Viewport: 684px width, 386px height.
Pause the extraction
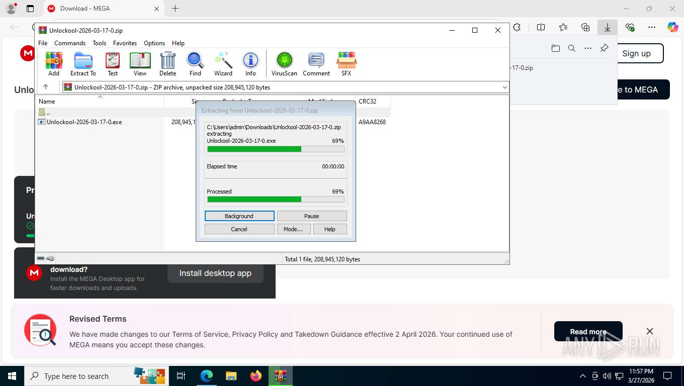point(312,216)
